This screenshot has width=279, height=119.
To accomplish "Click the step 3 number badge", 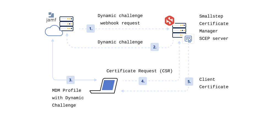I will pos(71,80).
